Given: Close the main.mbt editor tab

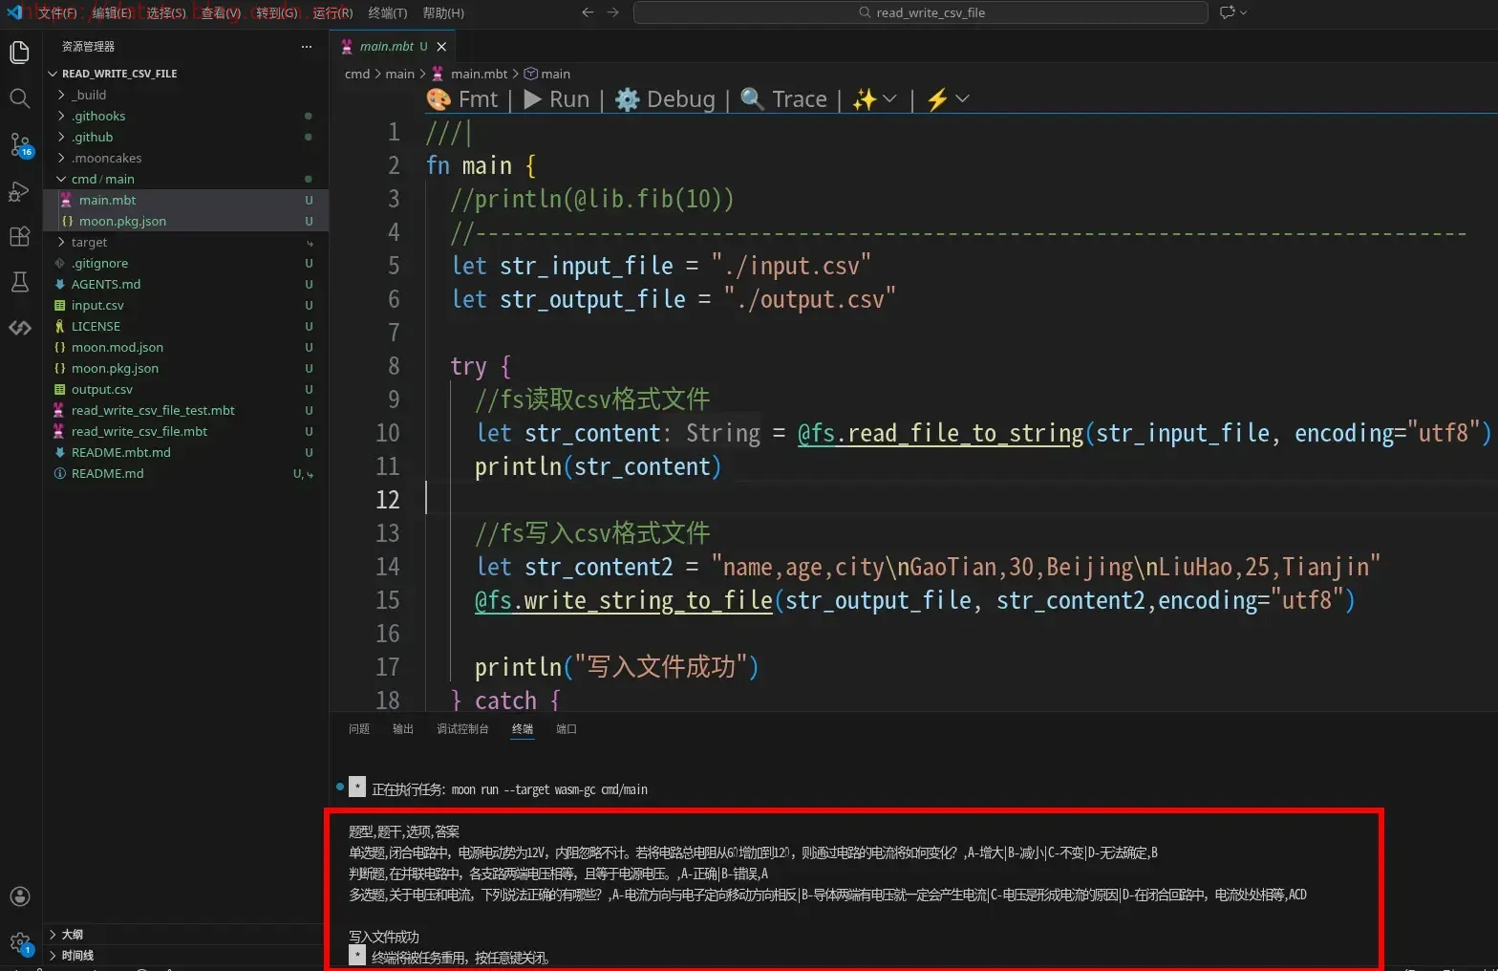Looking at the screenshot, I should pos(441,46).
